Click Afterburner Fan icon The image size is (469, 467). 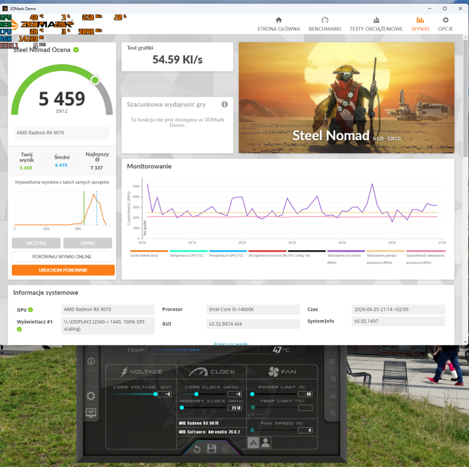[x=273, y=372]
